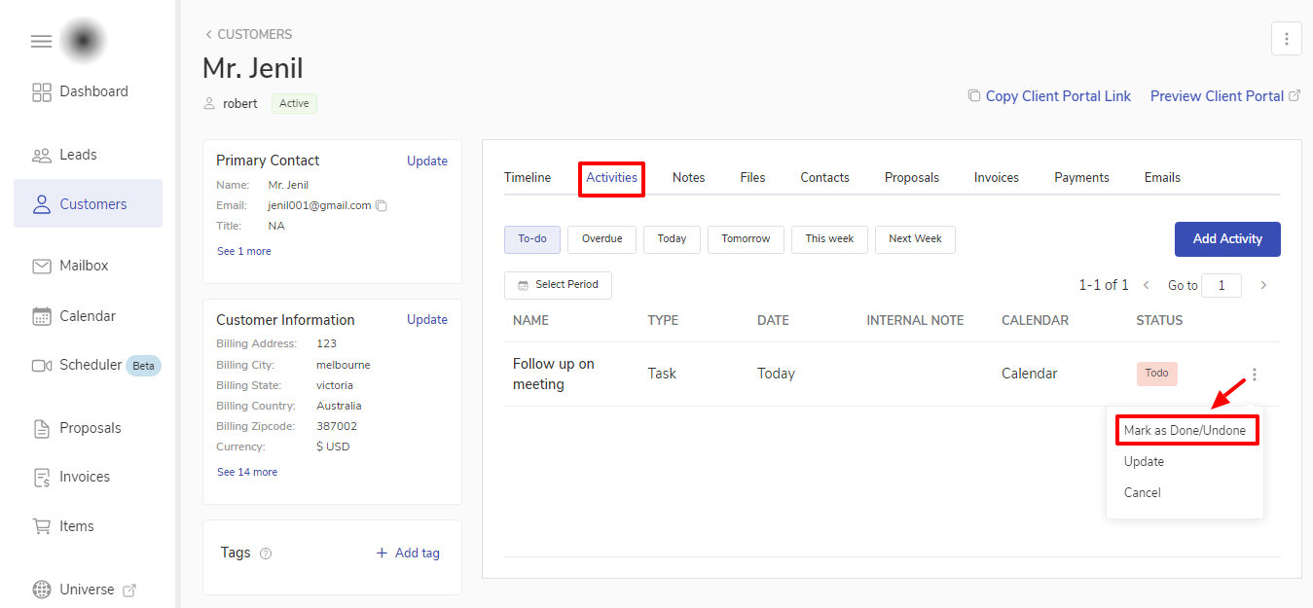This screenshot has height=608, width=1313.
Task: Open page options kebab menu at top right
Action: coord(1286,39)
